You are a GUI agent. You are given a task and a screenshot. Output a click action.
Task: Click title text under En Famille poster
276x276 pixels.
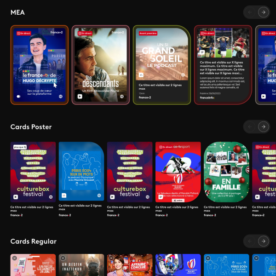point(225,209)
